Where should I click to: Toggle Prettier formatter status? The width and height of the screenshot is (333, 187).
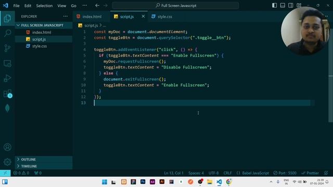(x=310, y=173)
